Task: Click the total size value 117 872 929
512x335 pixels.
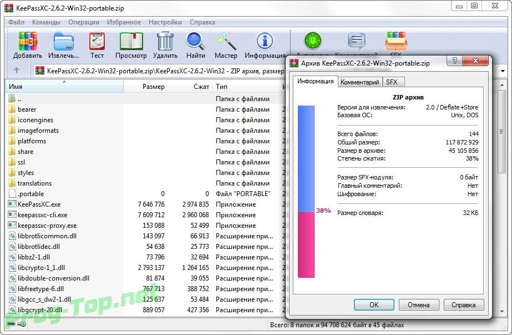Action: [462, 142]
